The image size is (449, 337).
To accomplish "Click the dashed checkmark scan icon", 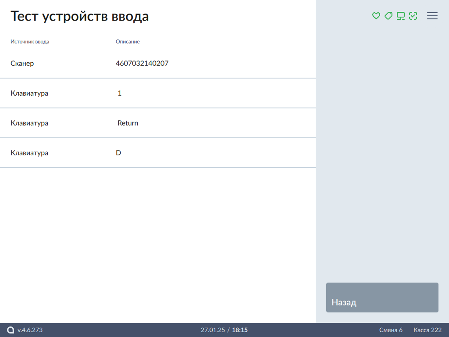I will point(413,16).
